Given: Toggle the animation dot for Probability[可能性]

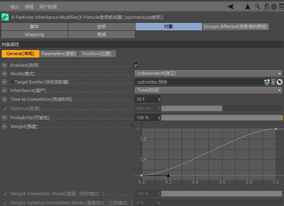Looking at the screenshot, I should click(x=4, y=118).
